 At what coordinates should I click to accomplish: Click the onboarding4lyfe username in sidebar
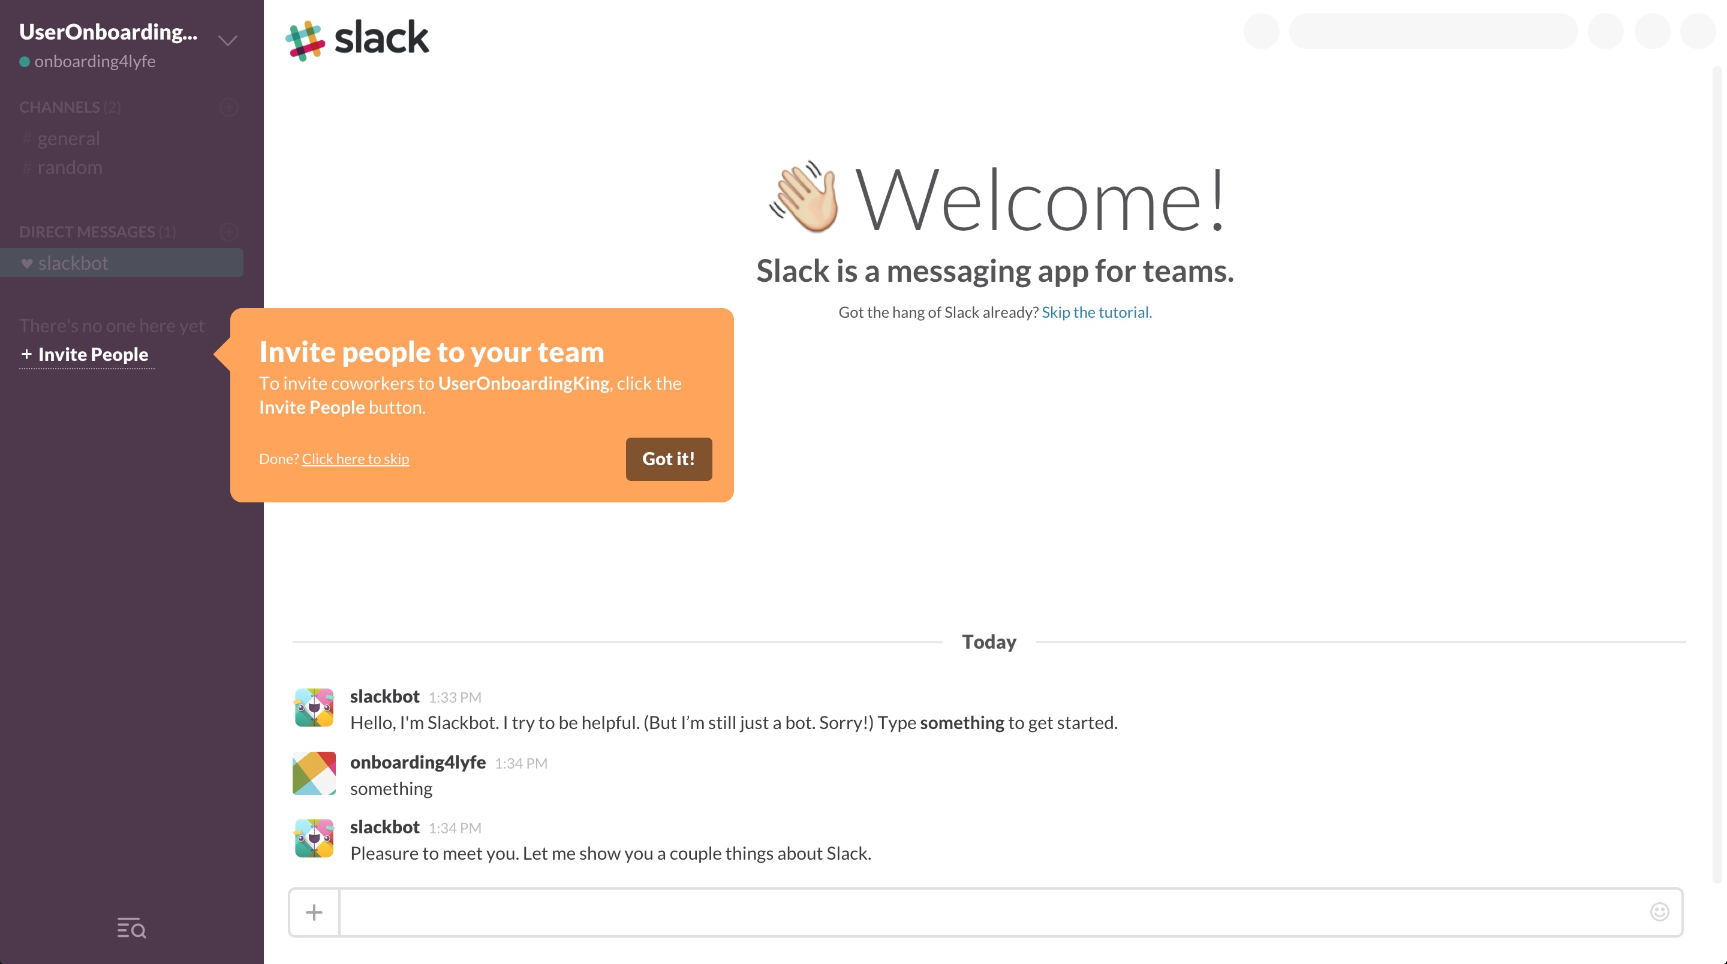coord(95,62)
